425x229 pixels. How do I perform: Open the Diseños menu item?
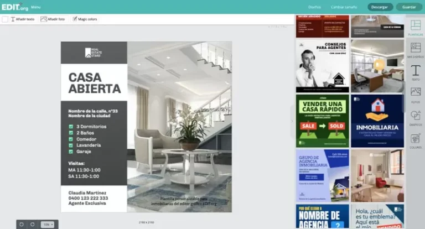pos(314,7)
